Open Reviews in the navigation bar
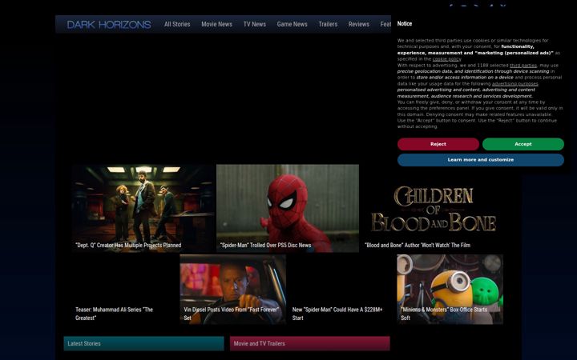The image size is (577, 360). (x=359, y=24)
